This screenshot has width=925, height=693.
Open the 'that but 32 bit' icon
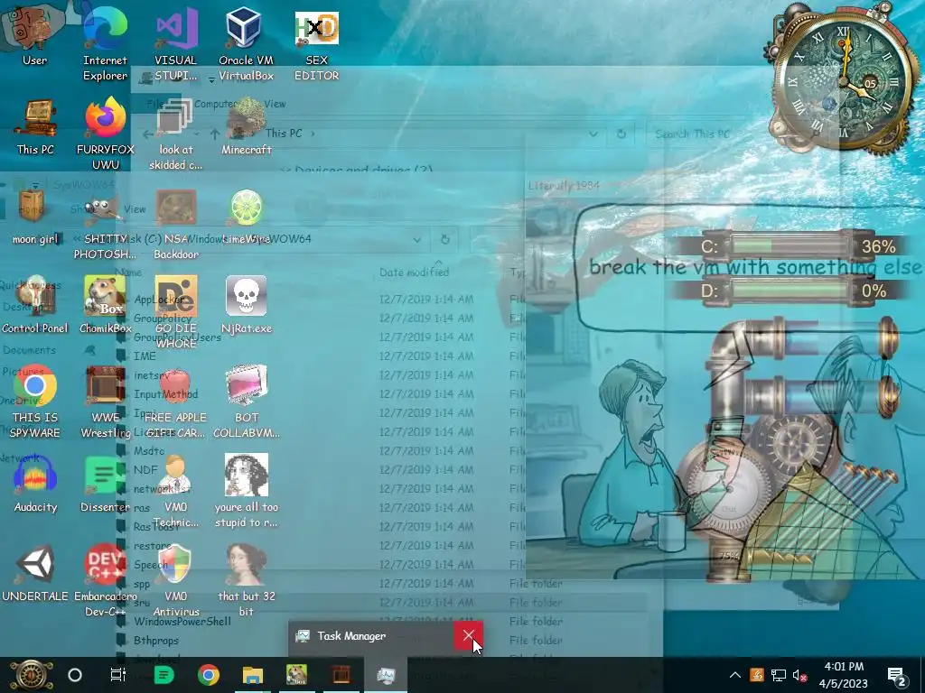pos(246,580)
